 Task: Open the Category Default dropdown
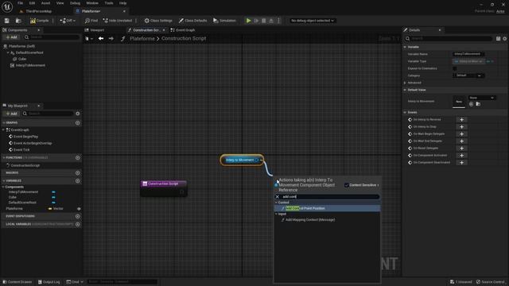click(x=468, y=75)
